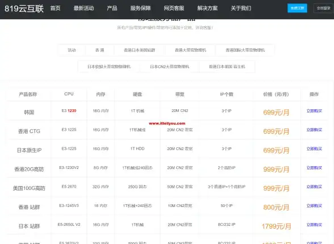This screenshot has height=244, width=334.
Task: Open the 解决方案 nav menu item
Action: tap(207, 9)
